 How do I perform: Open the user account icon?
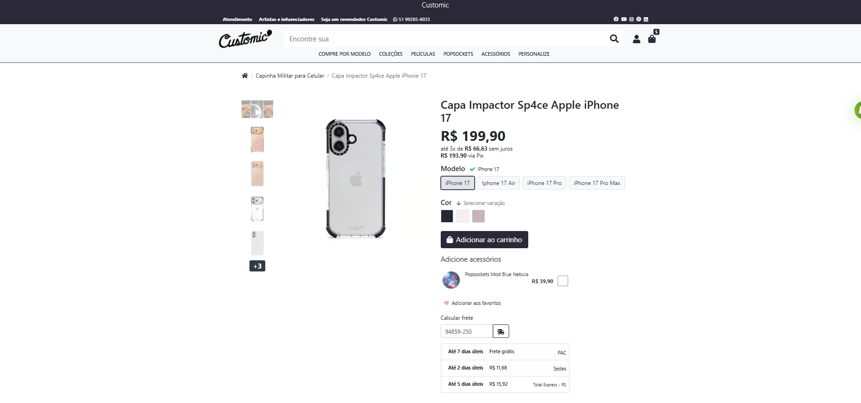(636, 39)
